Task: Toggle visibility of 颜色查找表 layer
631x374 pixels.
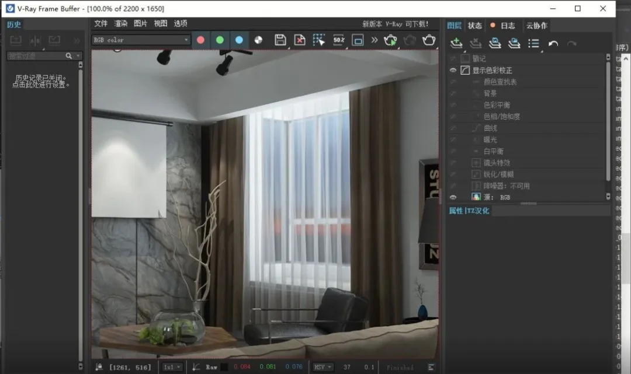Action: click(453, 82)
